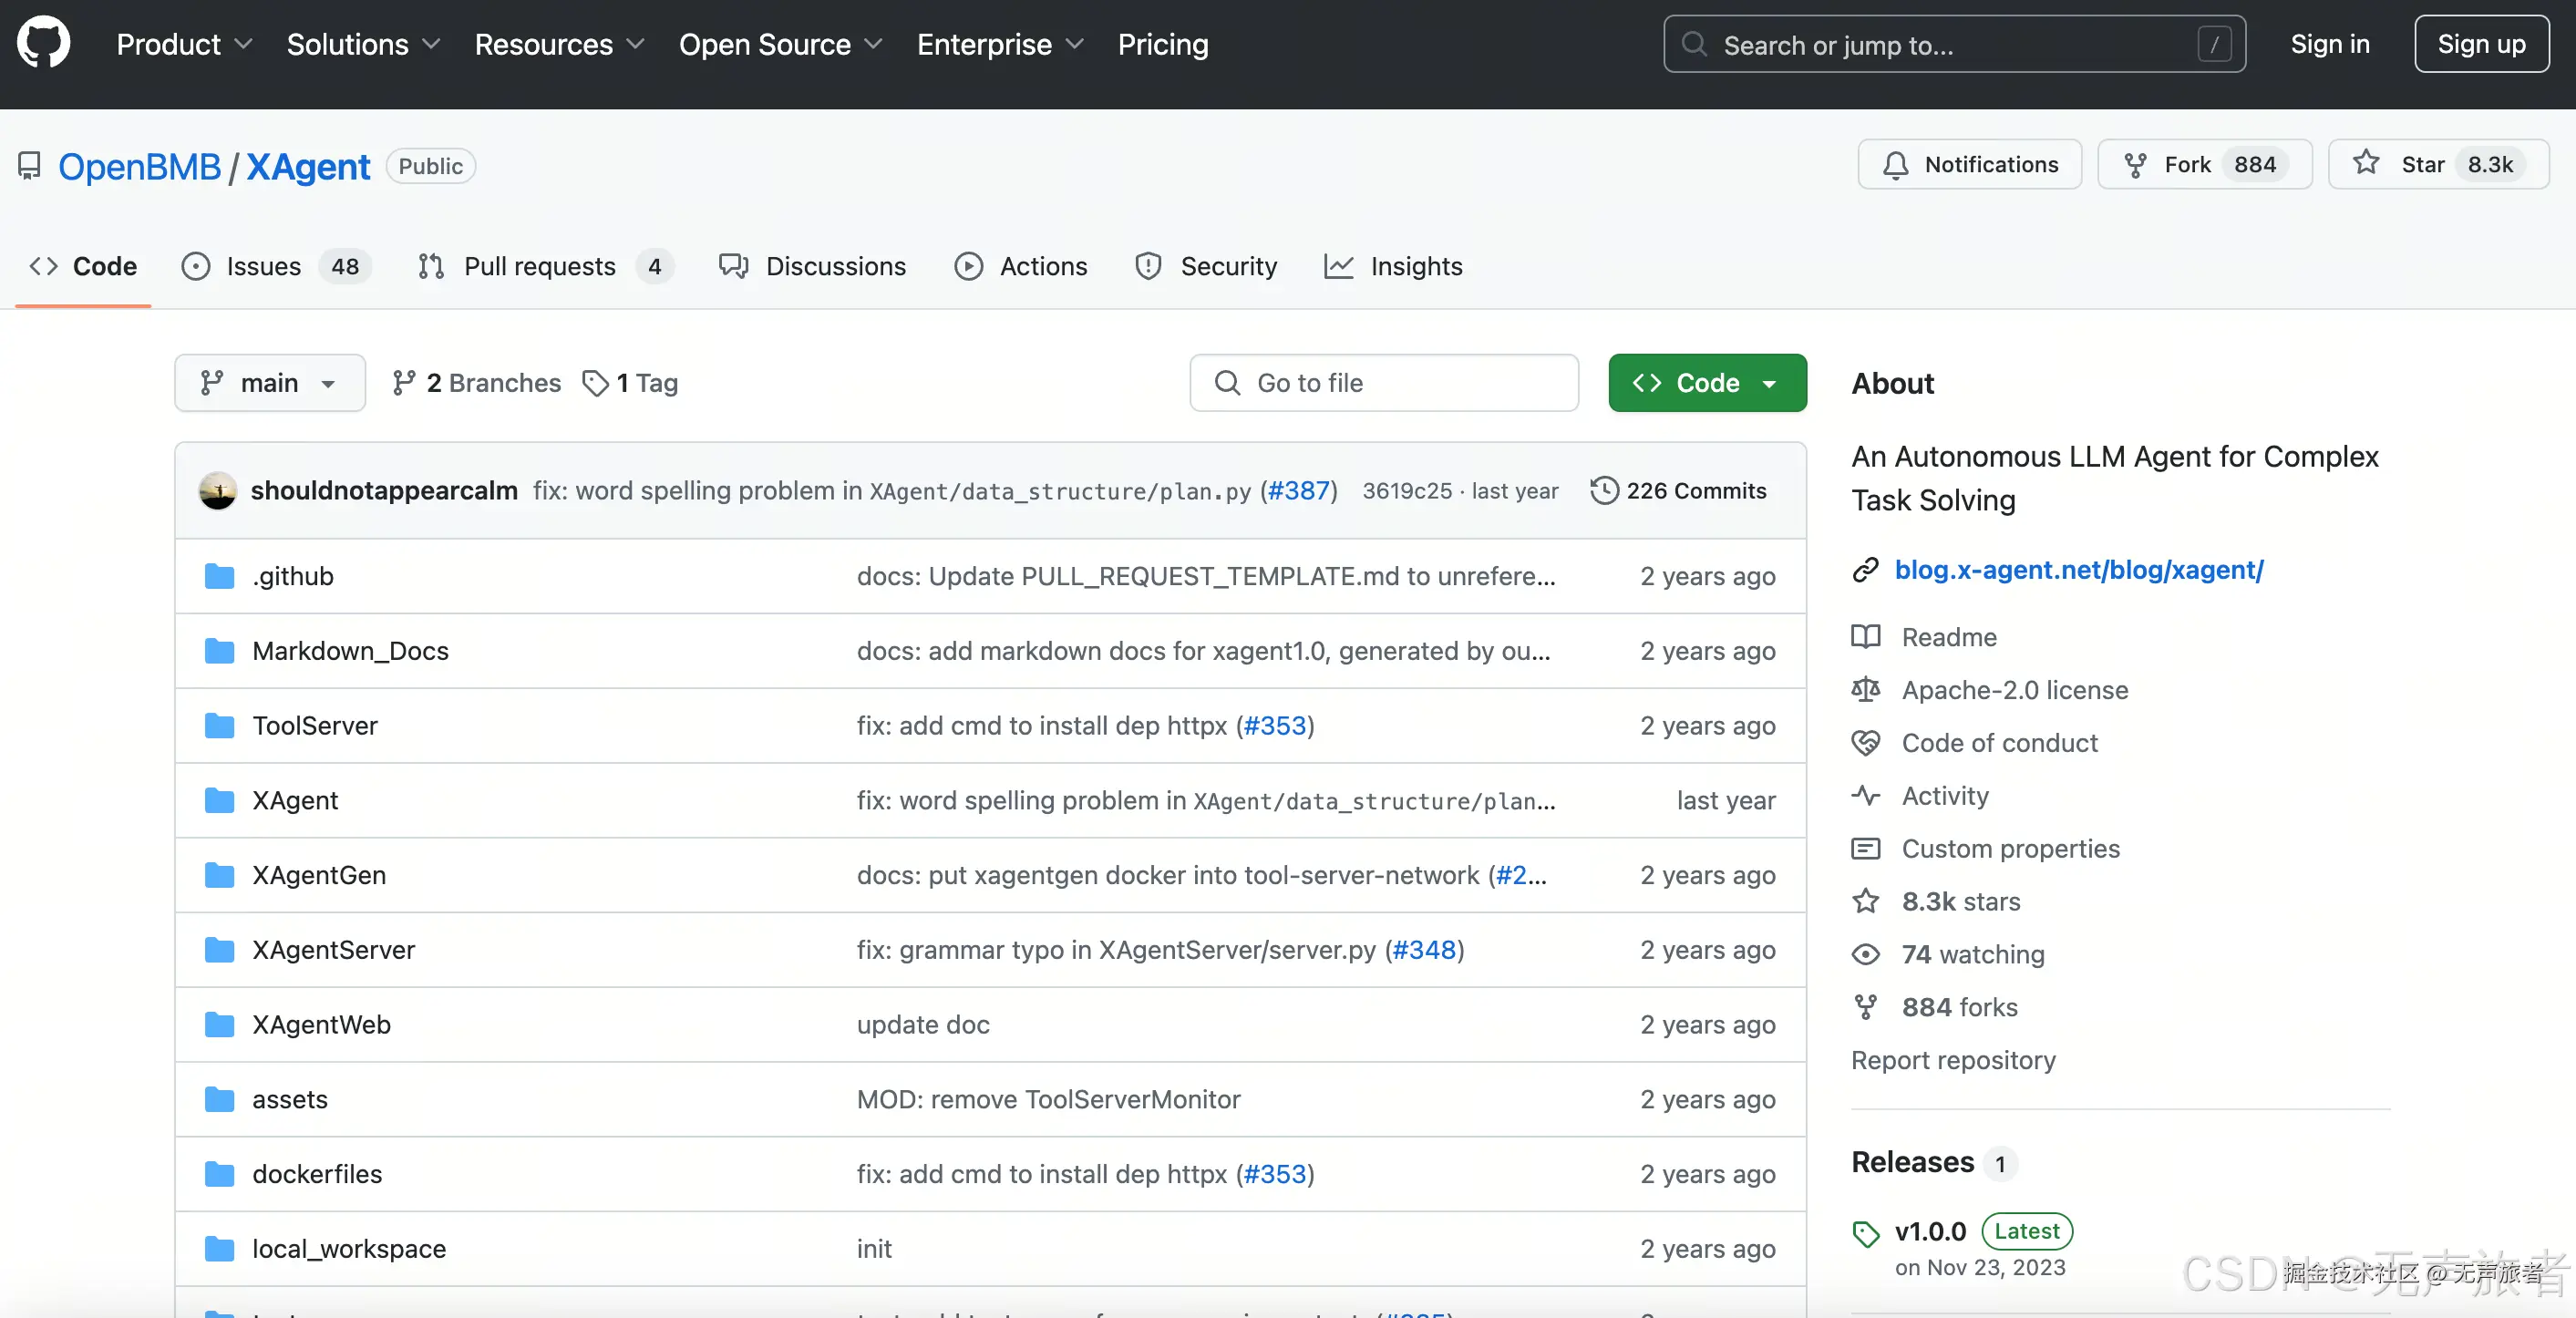
Task: Open the commit history clock icon
Action: (1604, 490)
